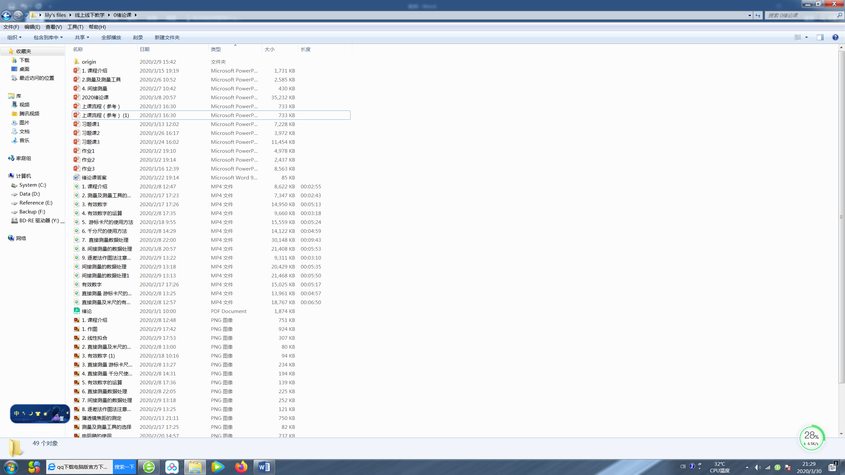This screenshot has width=845, height=475.
Task: Open the PDF file named 绪论
Action: pyautogui.click(x=87, y=311)
